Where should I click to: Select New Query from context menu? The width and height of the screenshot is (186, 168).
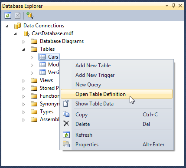[117, 85]
